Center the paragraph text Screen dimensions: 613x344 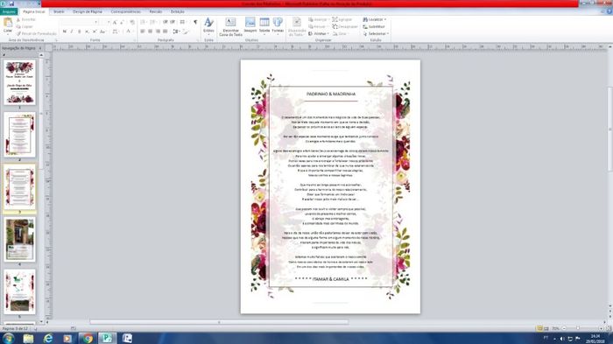pos(150,32)
